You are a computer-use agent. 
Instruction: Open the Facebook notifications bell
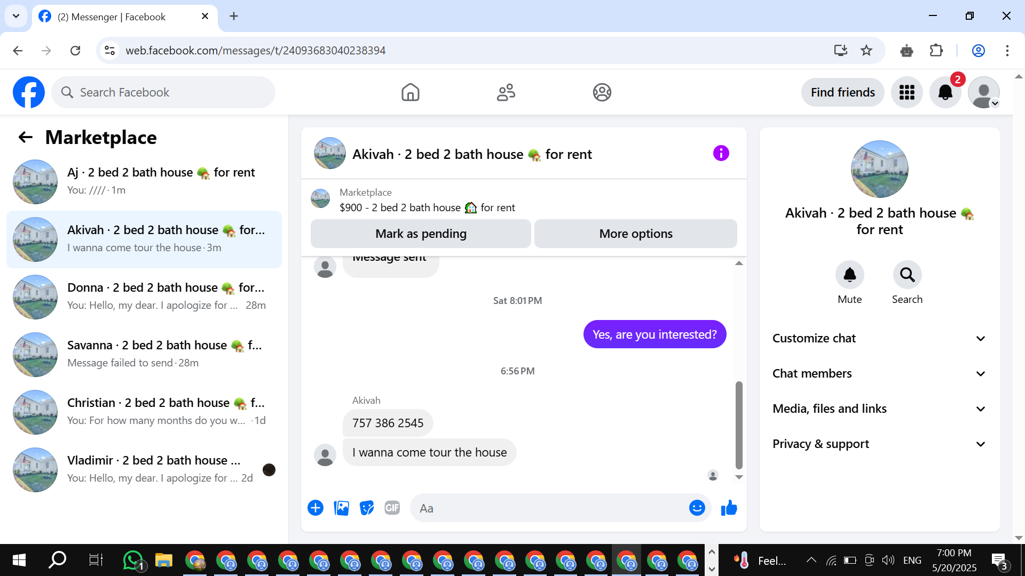[945, 93]
